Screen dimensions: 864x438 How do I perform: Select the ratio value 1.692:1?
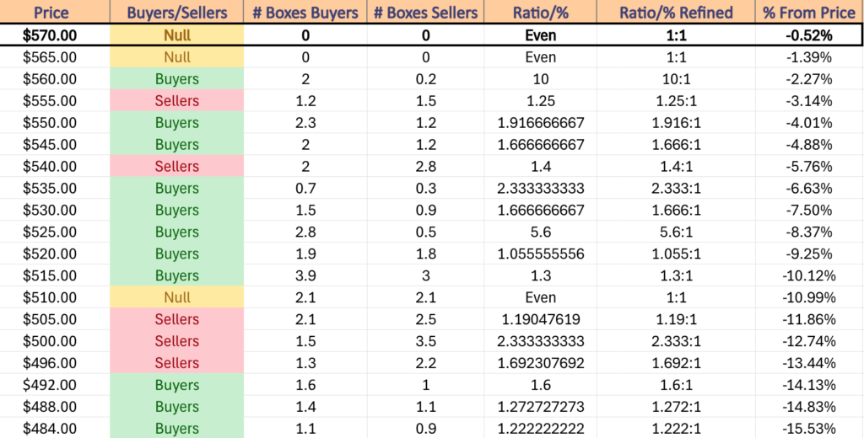pos(676,363)
